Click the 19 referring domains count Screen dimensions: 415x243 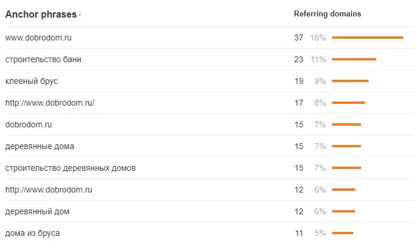[x=299, y=81]
